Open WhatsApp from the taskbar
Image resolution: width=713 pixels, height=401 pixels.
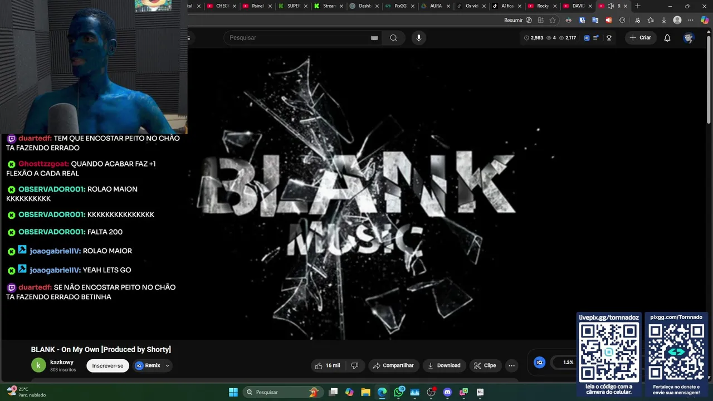tap(398, 392)
